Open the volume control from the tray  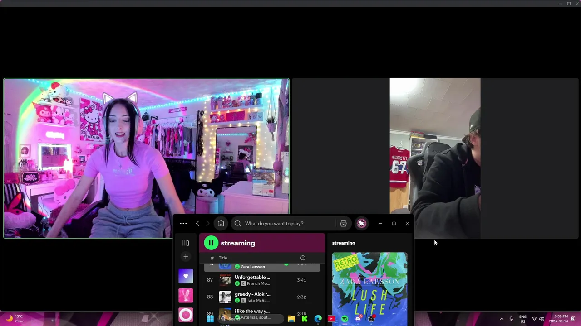pos(542,319)
